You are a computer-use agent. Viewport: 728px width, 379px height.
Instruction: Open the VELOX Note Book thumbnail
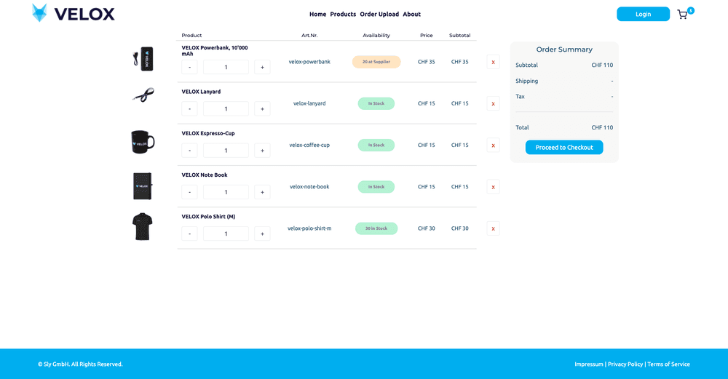pyautogui.click(x=143, y=186)
